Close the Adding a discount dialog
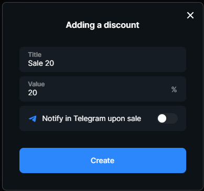Screen dimensions: 204x191 point(190,15)
